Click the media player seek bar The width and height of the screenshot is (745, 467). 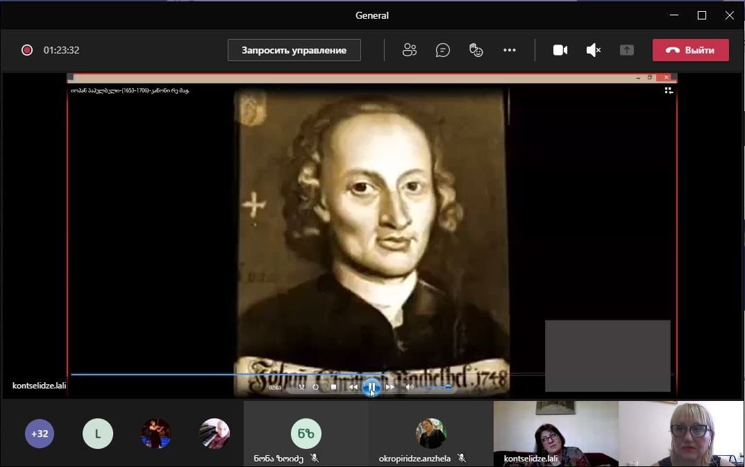[x=371, y=375]
